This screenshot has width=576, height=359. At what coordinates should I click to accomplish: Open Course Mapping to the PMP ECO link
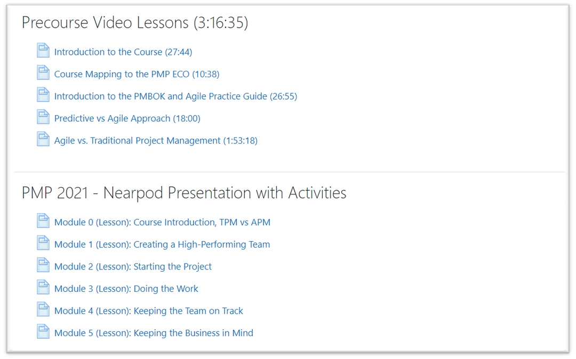point(137,75)
